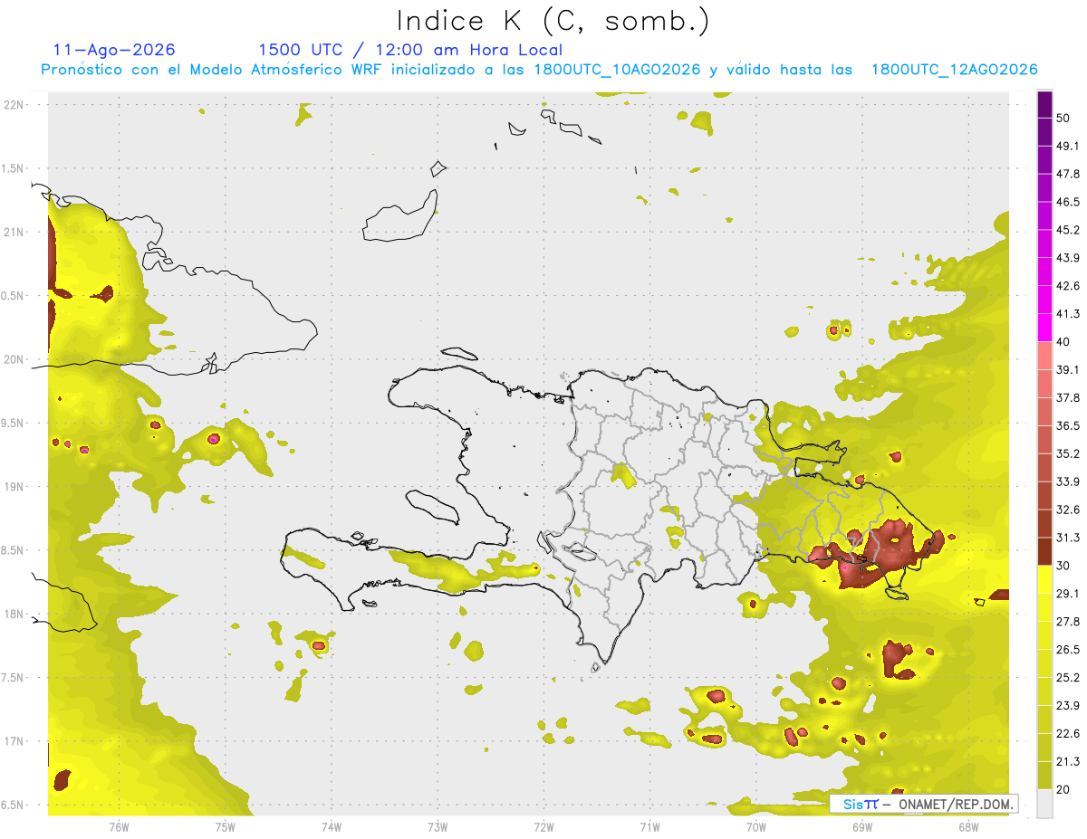Click the colorbar value '20' beside the legend
This screenshot has height=839, width=1087.
tap(1063, 790)
